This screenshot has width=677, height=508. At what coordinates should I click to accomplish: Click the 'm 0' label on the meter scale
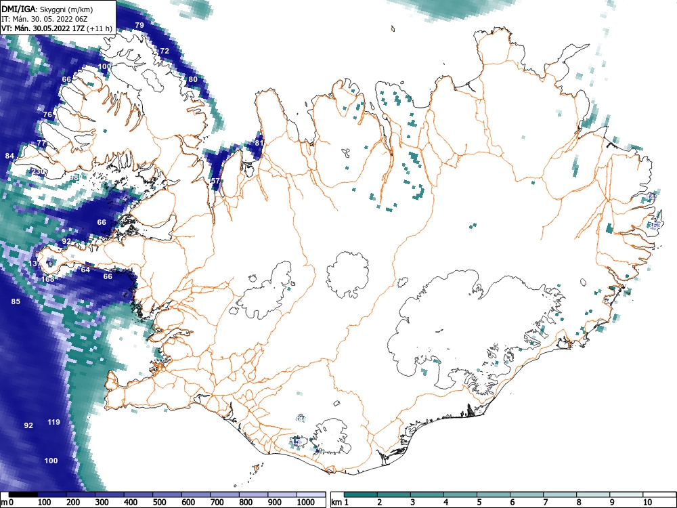point(8,503)
